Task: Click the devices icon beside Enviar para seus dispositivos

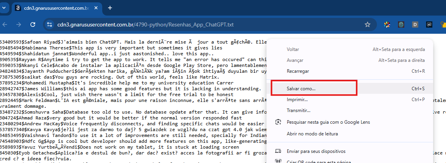Action: click(x=278, y=151)
